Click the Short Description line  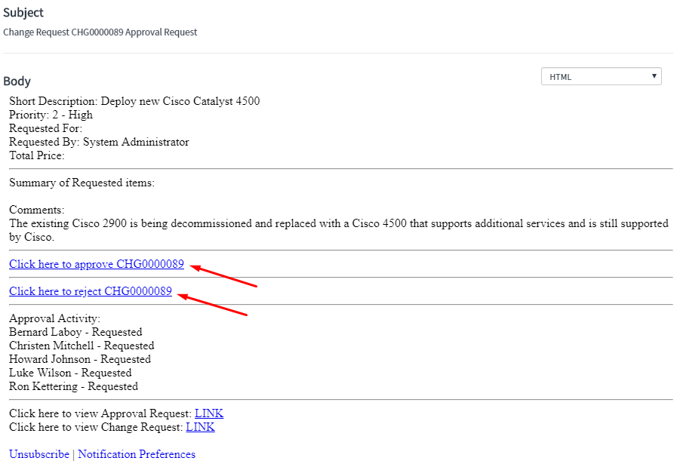(x=134, y=101)
